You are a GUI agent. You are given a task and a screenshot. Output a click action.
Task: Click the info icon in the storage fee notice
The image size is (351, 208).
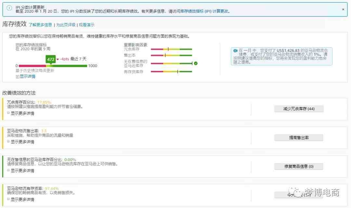pos(235,51)
